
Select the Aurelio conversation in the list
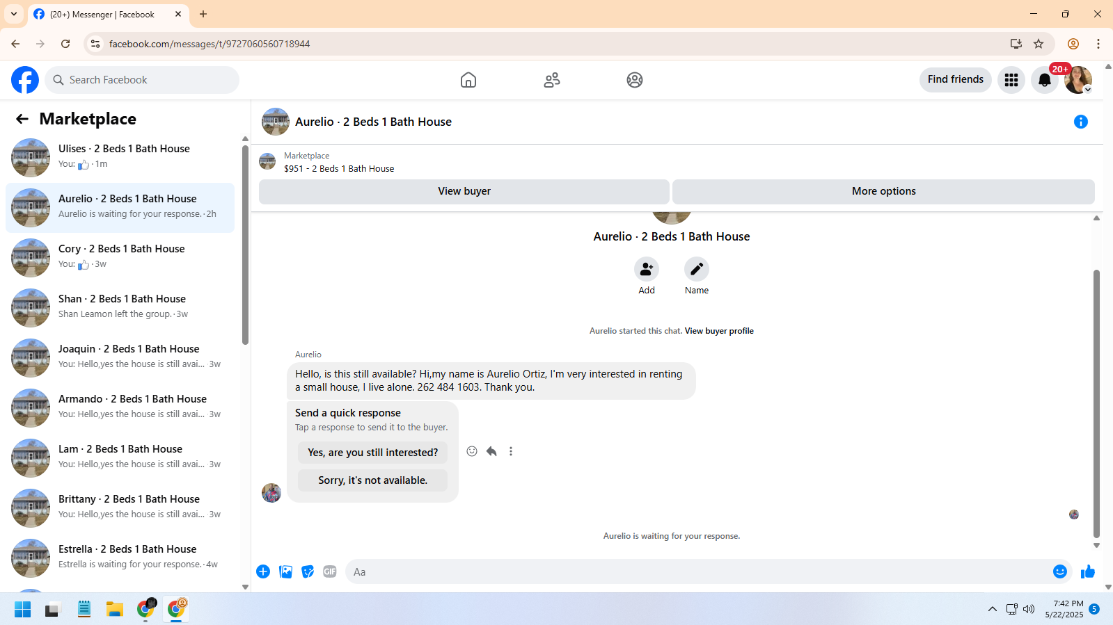(x=120, y=207)
